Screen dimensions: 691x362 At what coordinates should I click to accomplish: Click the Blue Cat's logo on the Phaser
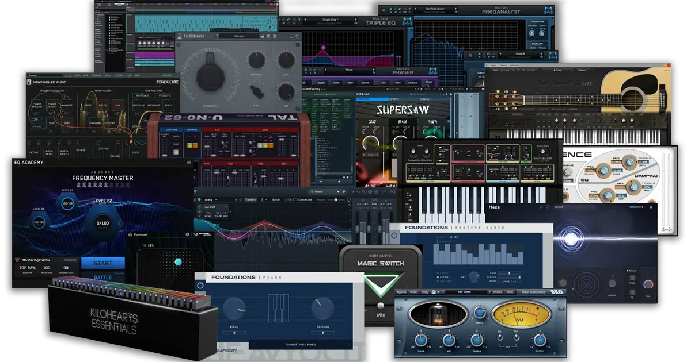click(432, 71)
